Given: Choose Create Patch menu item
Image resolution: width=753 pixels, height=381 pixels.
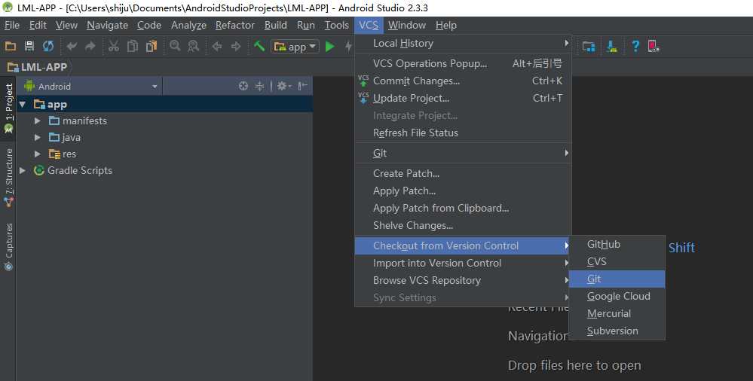Looking at the screenshot, I should coord(463,173).
